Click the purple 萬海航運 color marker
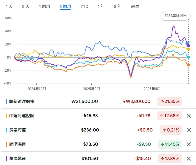Screen dimensions: 196x165 [6, 159]
